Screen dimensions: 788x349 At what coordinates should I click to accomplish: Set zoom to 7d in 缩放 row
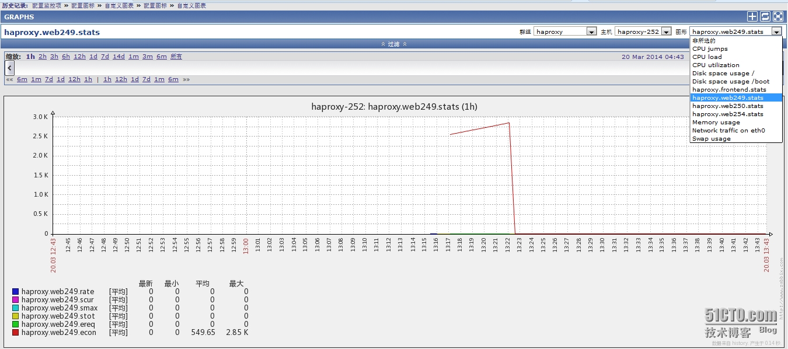tap(105, 57)
